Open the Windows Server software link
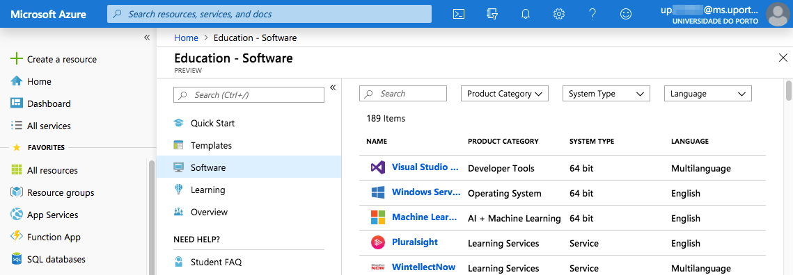The width and height of the screenshot is (793, 275). 426,193
